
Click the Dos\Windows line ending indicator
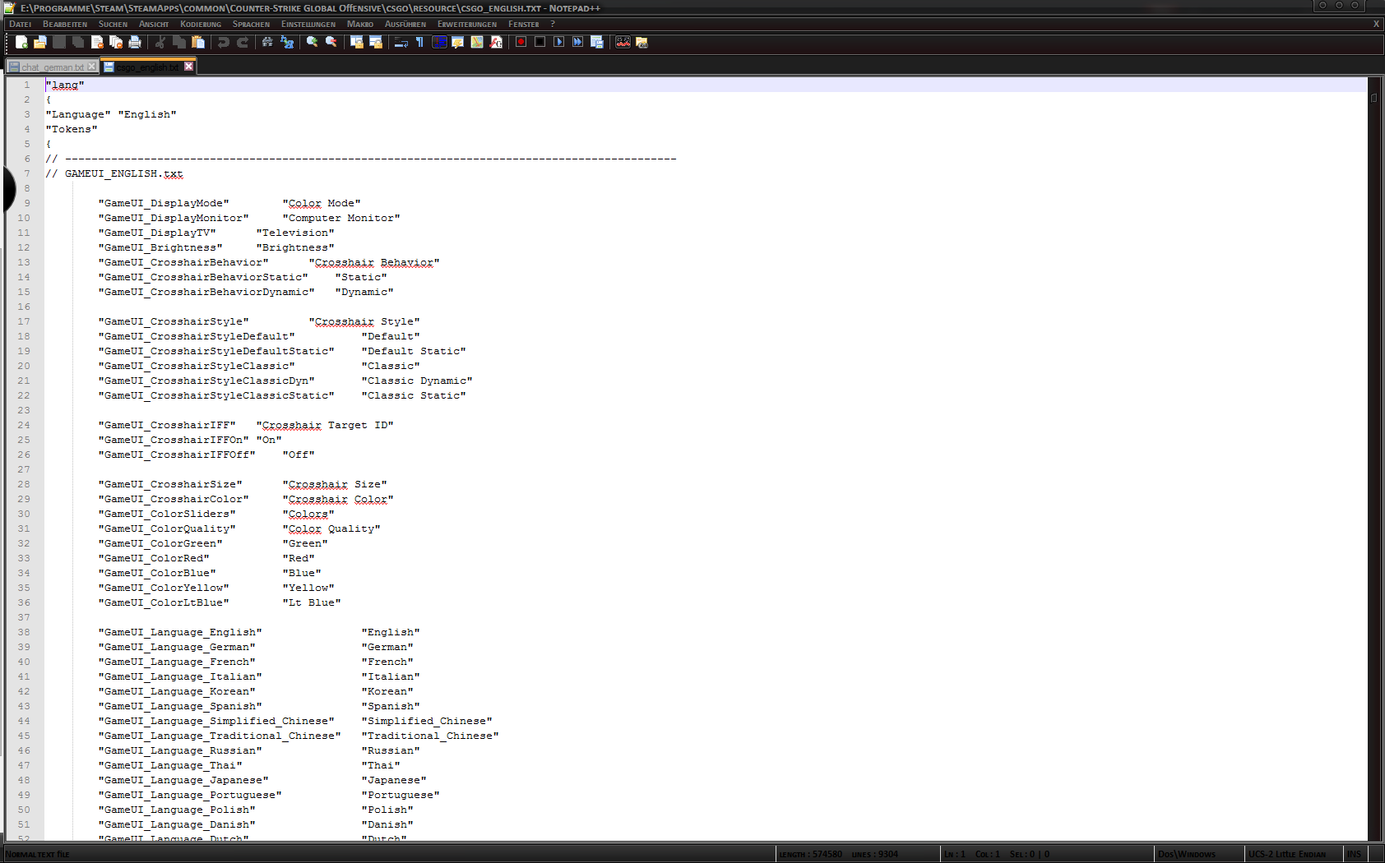(1187, 854)
